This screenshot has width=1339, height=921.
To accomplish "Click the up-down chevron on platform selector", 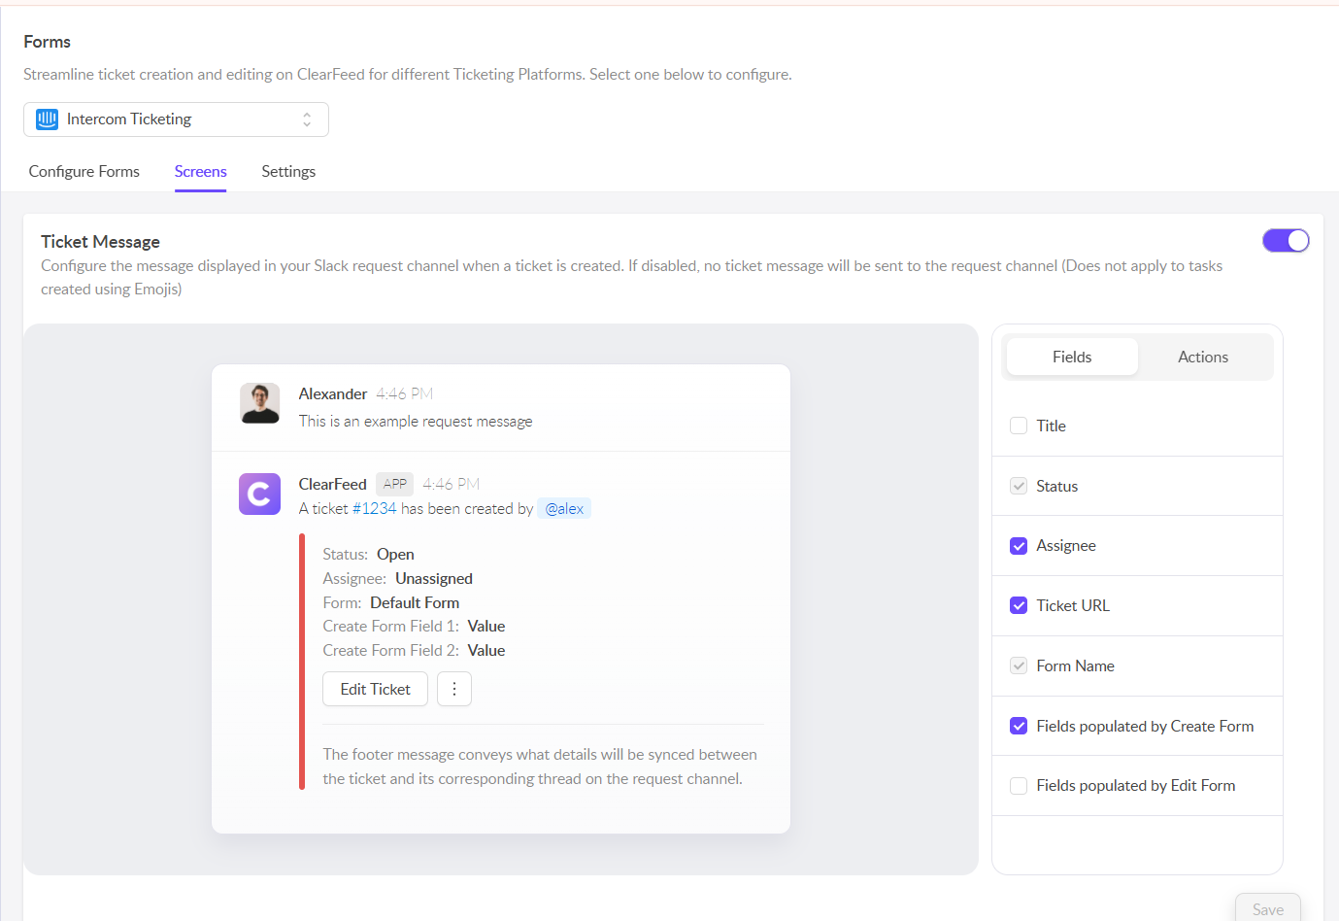I will click(307, 119).
